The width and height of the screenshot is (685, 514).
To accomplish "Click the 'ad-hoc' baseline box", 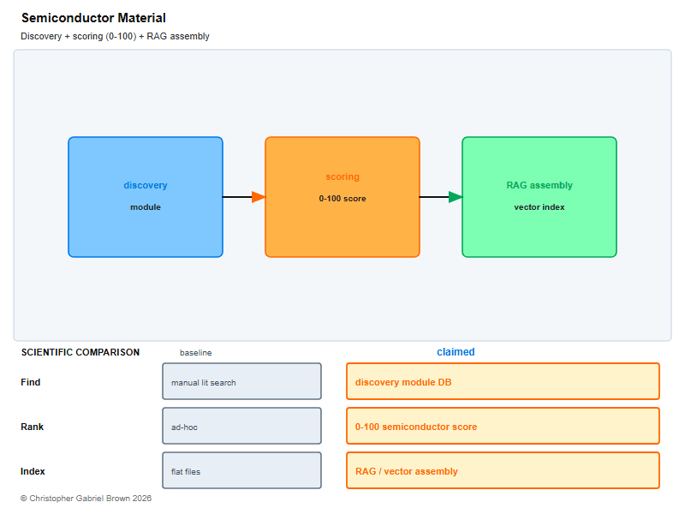I will pyautogui.click(x=242, y=426).
